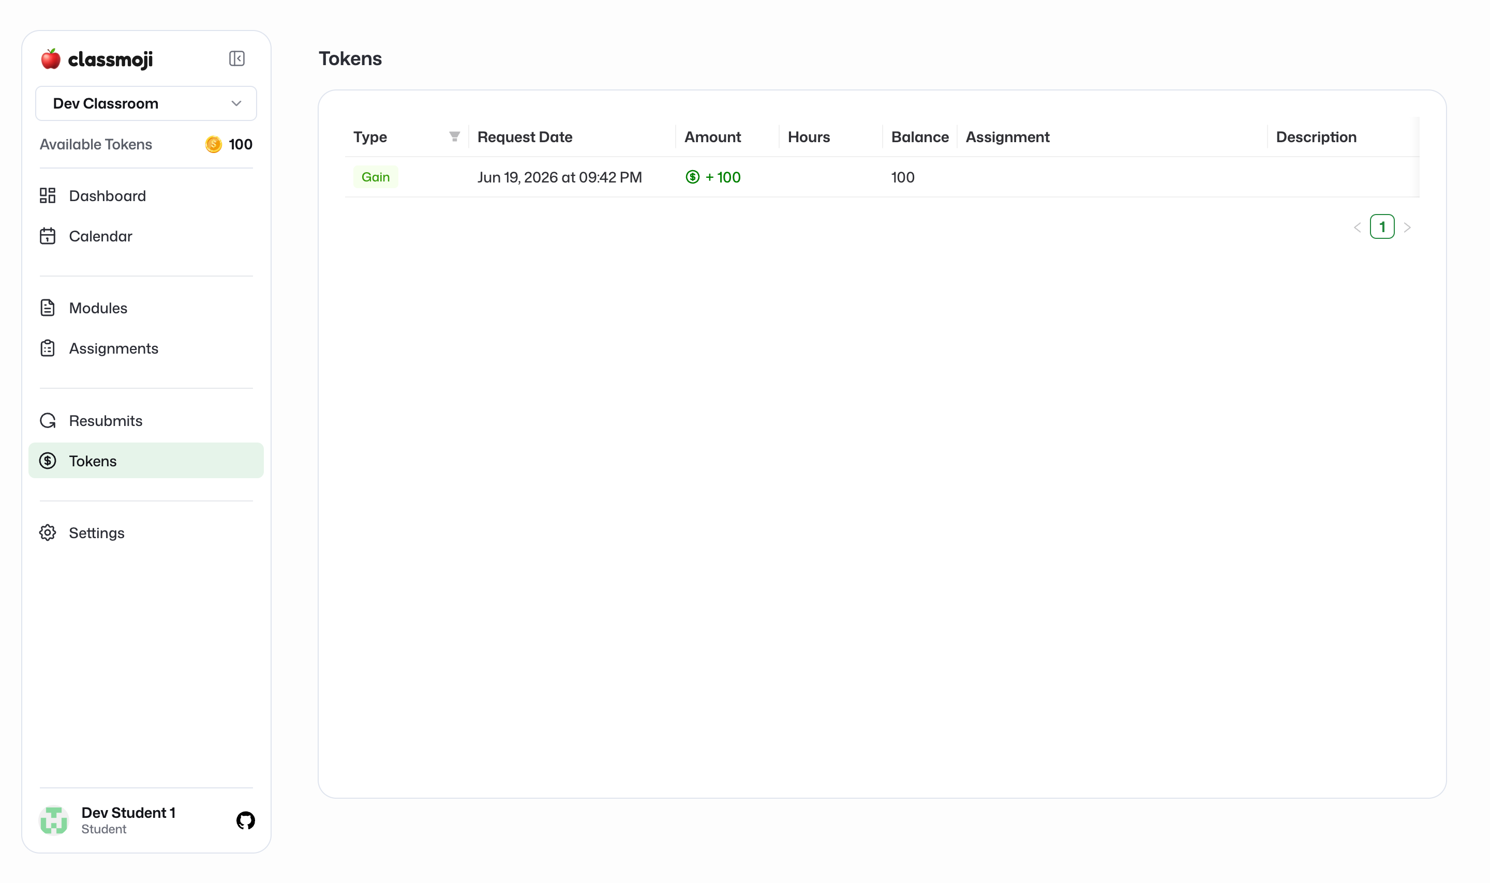Click the Dev Student 1 name

(129, 813)
